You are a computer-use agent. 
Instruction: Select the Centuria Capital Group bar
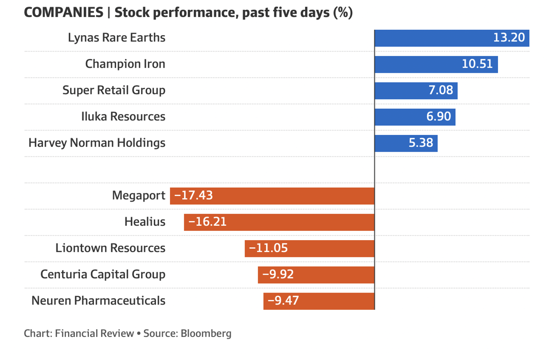click(316, 275)
